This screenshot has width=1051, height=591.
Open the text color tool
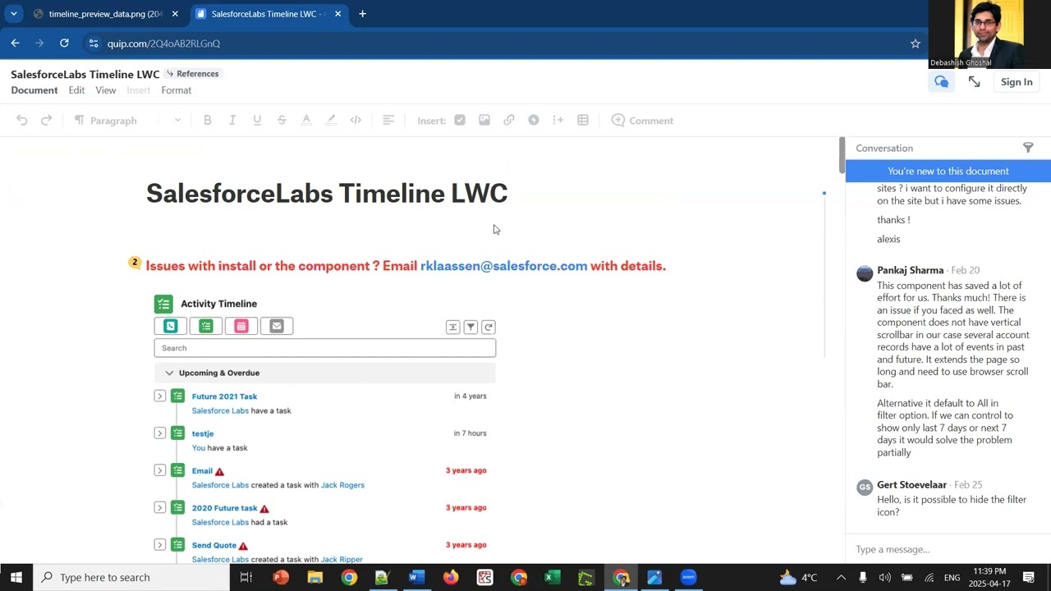click(x=306, y=121)
